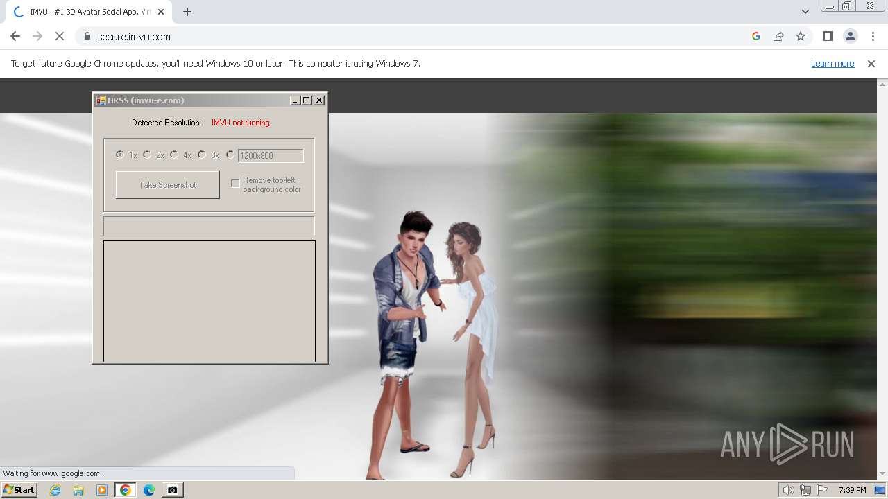Viewport: 888px width, 499px height.
Task: Click the Take Screenshot button
Action: tap(168, 185)
